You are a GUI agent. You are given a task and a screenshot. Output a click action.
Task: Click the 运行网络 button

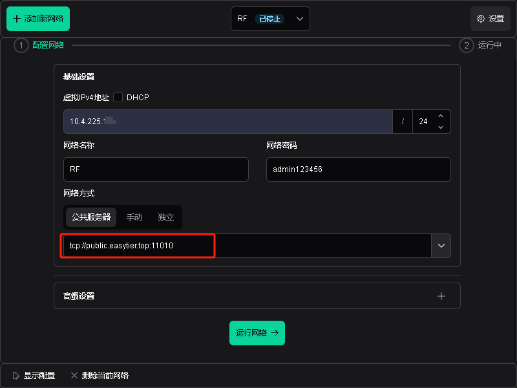pos(257,332)
